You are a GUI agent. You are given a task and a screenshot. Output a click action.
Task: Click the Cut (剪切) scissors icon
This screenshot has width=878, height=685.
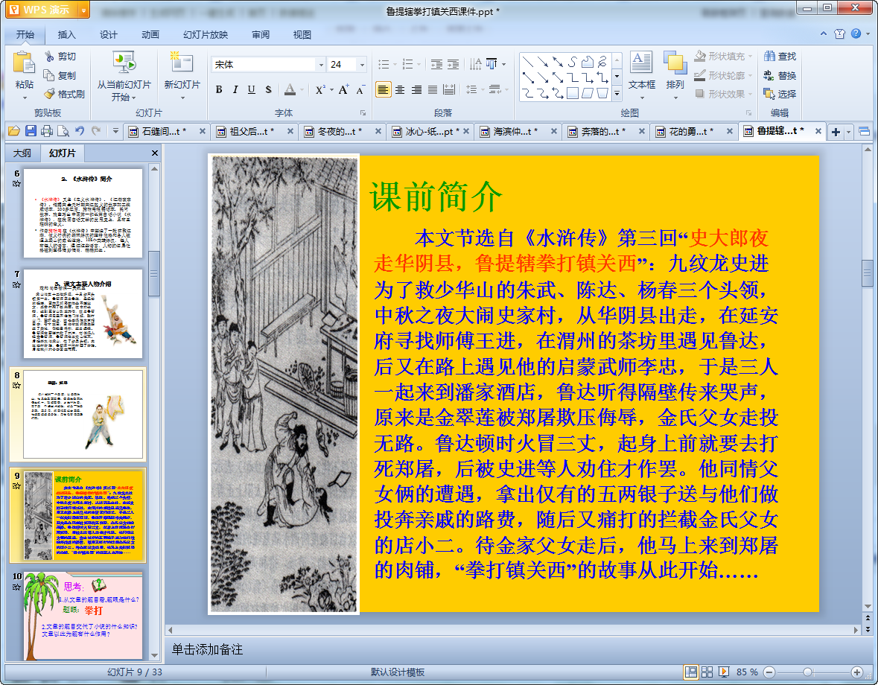pyautogui.click(x=50, y=57)
